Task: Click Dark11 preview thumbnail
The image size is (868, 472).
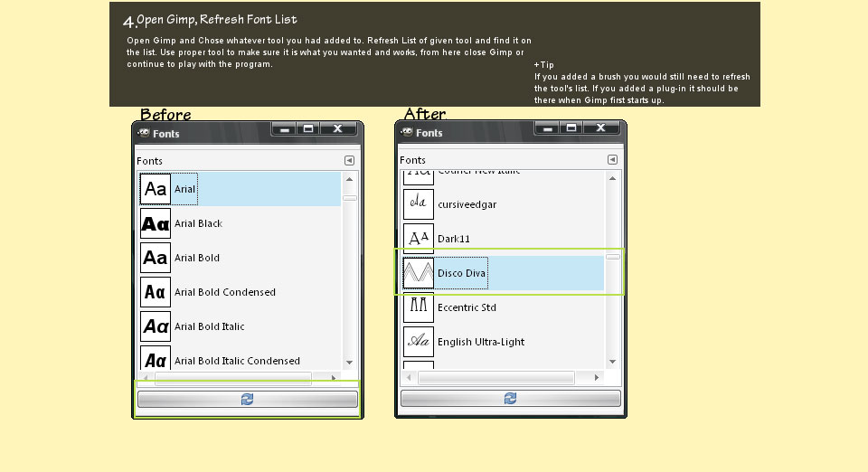Action: (x=419, y=239)
